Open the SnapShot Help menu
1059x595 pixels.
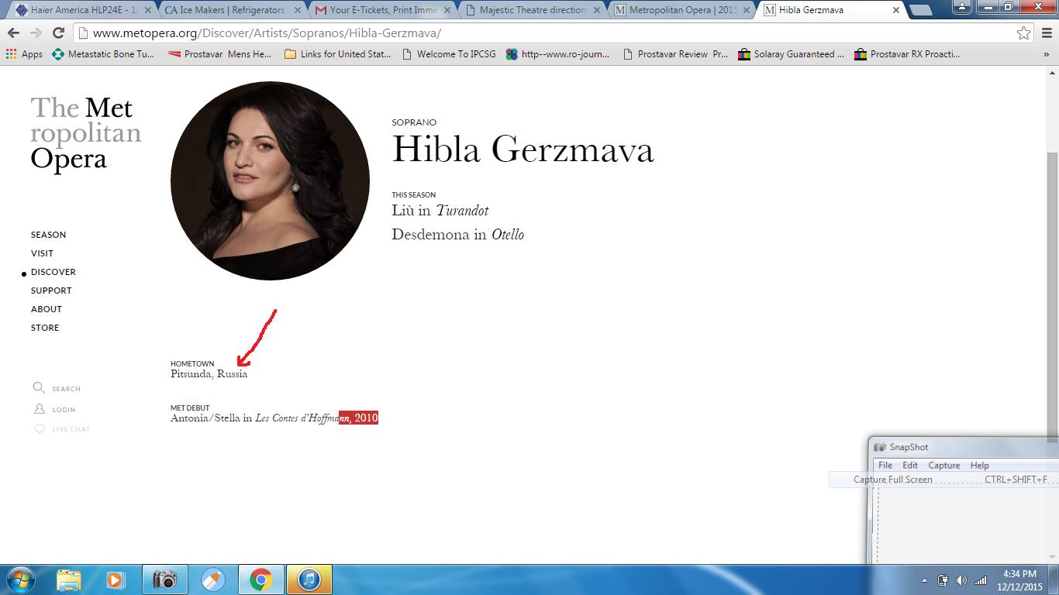(x=980, y=466)
